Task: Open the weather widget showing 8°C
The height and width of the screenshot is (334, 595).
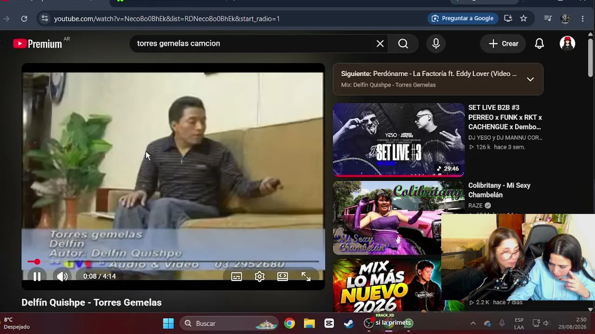Action: 17,323
